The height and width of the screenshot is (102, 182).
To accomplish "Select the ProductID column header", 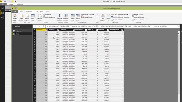I will click(41, 30).
